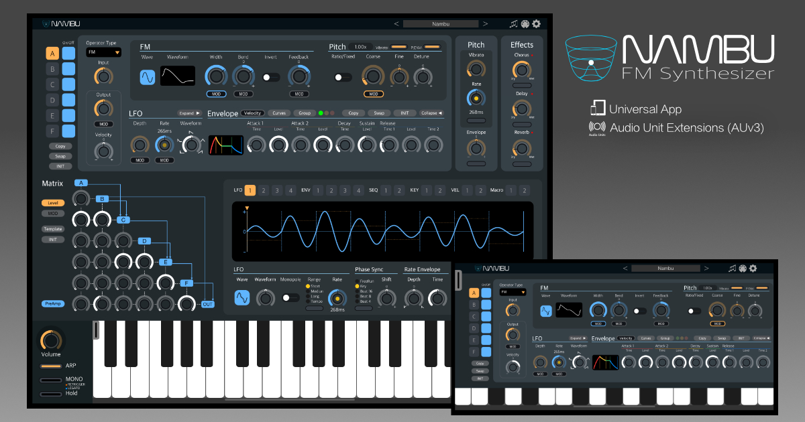Image resolution: width=805 pixels, height=422 pixels.
Task: Open MIDI connector icon in large Nambu window
Action: (x=525, y=24)
